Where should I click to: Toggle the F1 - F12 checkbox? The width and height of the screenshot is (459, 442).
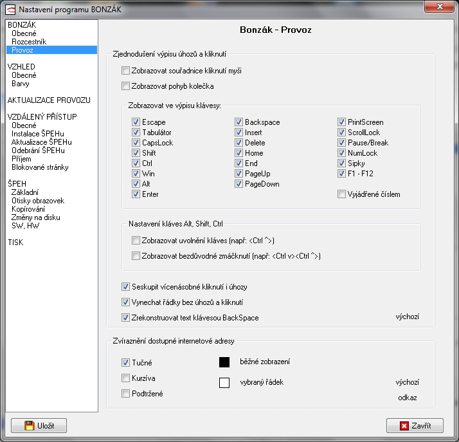click(341, 174)
